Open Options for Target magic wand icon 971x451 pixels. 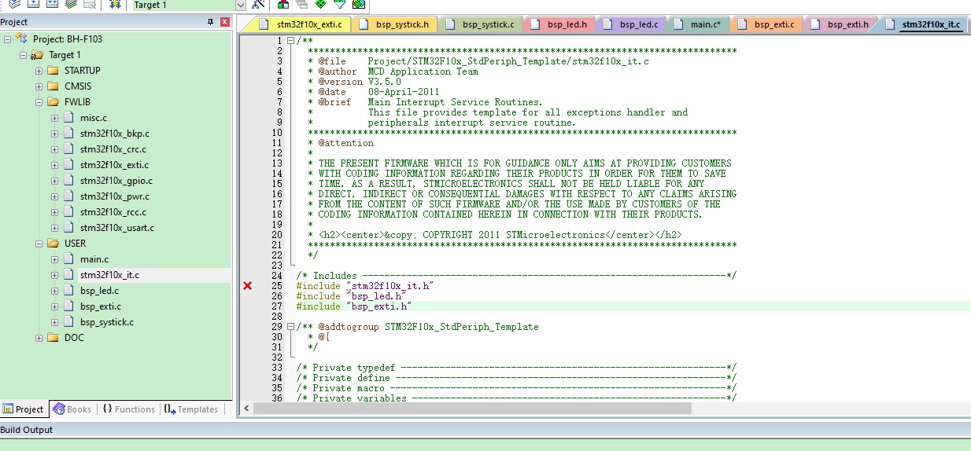coord(257,4)
